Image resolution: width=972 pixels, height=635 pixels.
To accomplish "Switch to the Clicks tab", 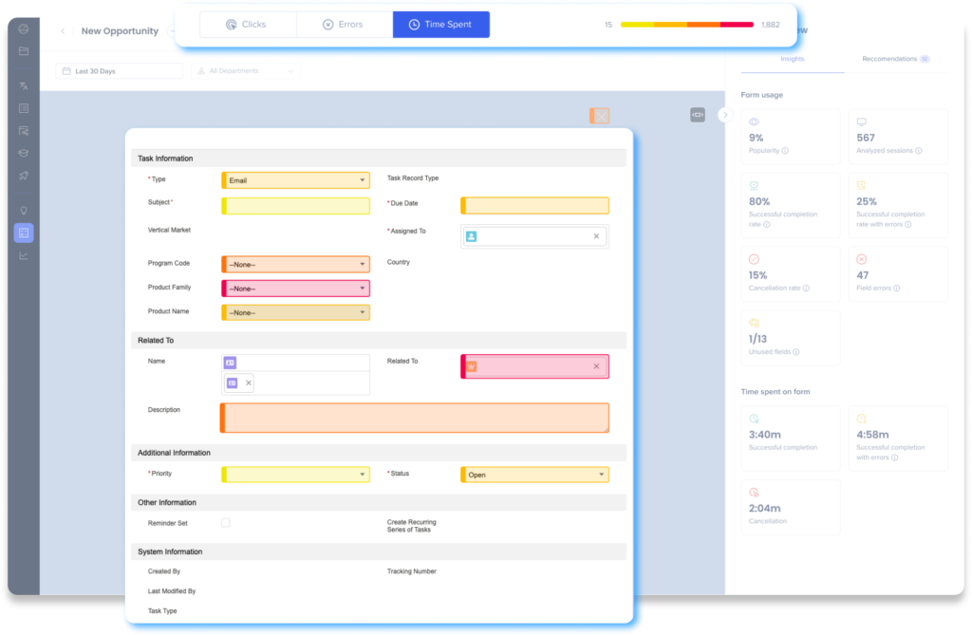I will pyautogui.click(x=248, y=24).
